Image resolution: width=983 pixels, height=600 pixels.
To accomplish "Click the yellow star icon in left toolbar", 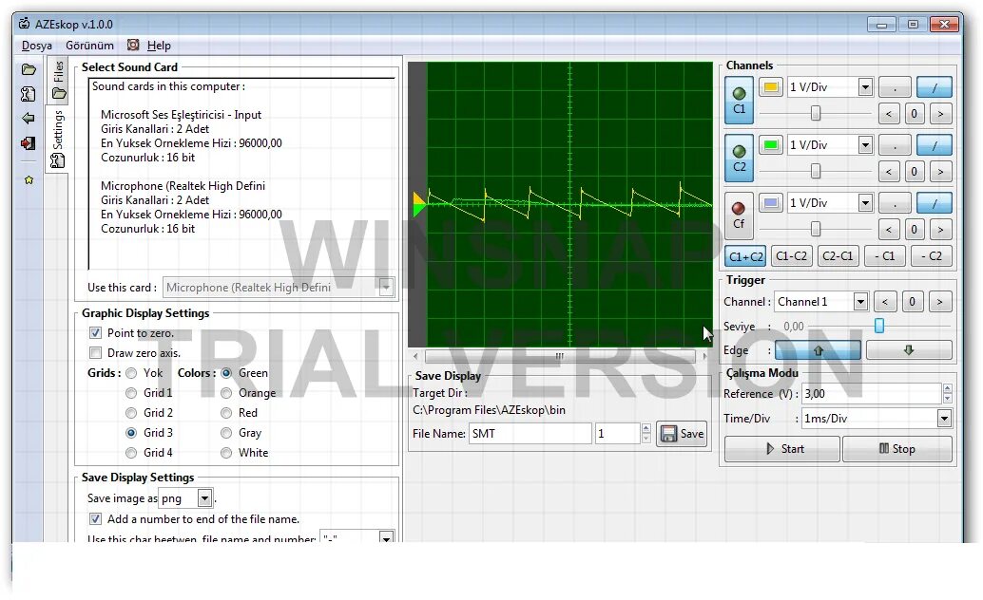I will 29,179.
